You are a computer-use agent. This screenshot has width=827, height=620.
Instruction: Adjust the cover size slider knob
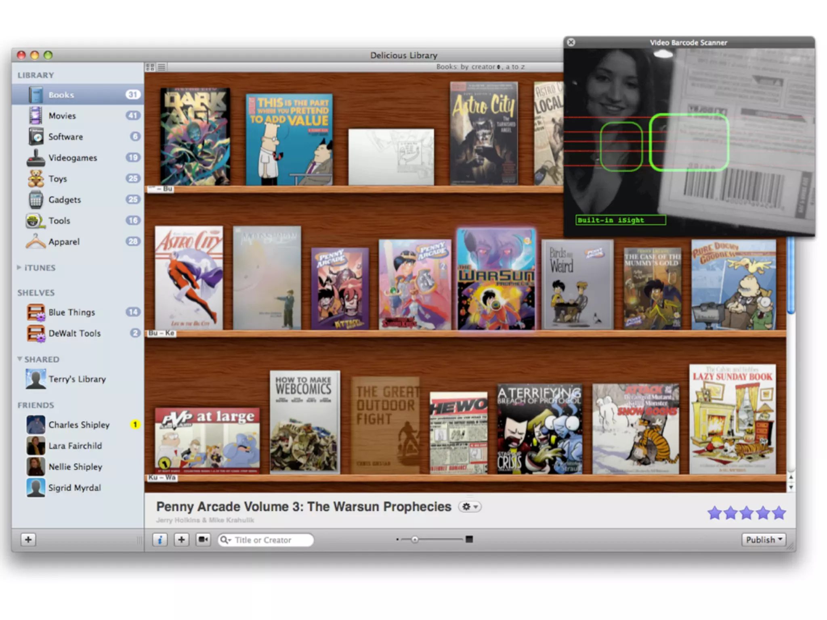point(415,540)
